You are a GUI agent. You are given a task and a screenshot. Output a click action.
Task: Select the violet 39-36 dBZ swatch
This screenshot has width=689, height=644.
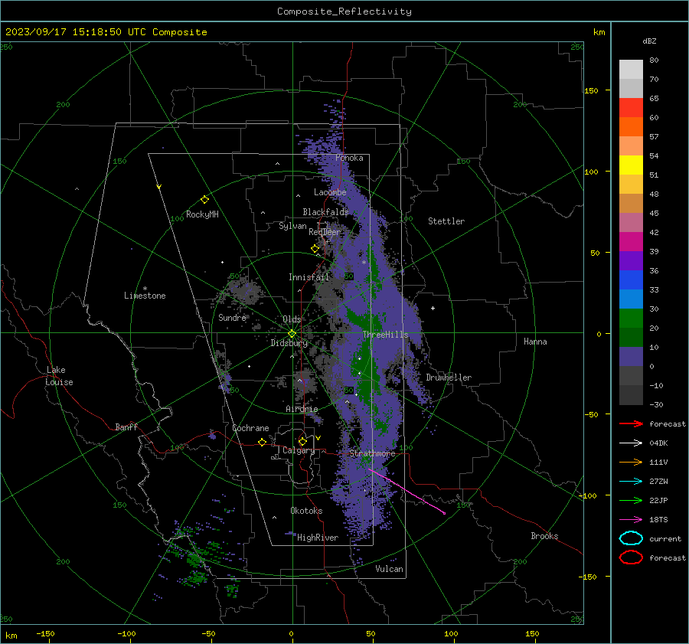[631, 260]
